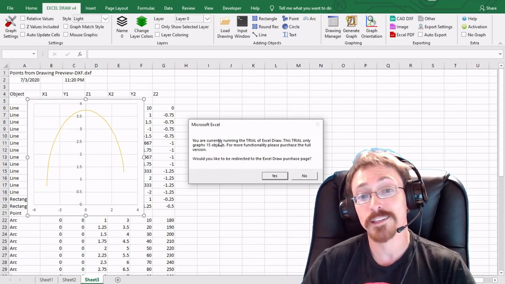Open the Formulas tab
Screen dimensions: 505x284
146,8
